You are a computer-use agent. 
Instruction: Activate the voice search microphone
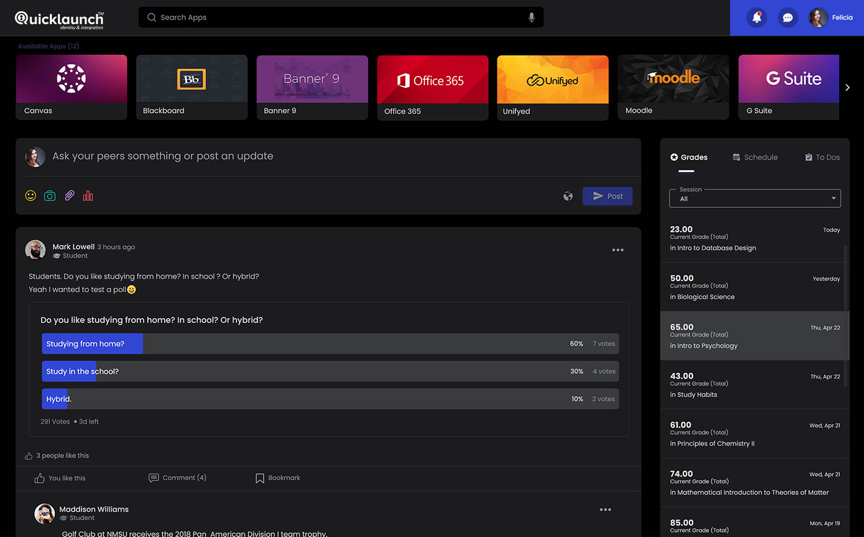click(531, 17)
